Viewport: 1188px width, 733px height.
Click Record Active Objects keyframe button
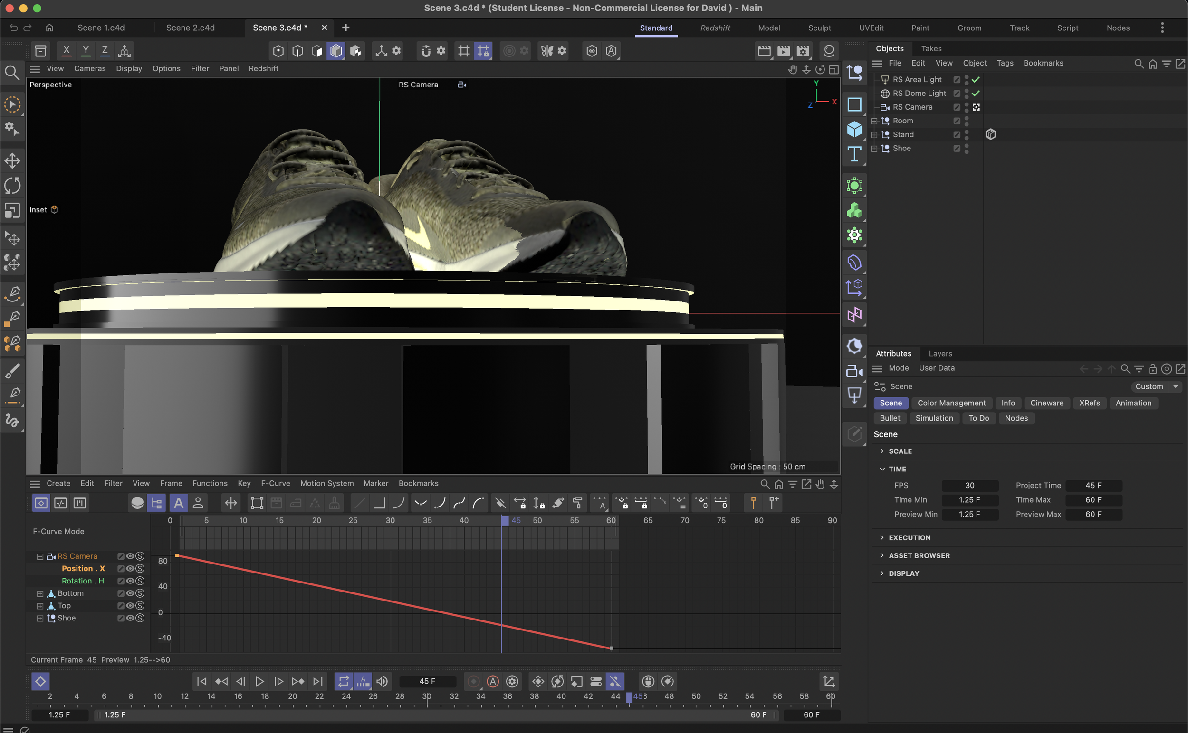pos(473,682)
